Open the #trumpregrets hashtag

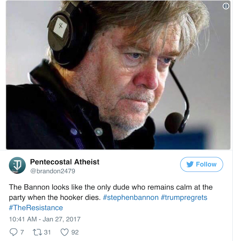[184, 197]
